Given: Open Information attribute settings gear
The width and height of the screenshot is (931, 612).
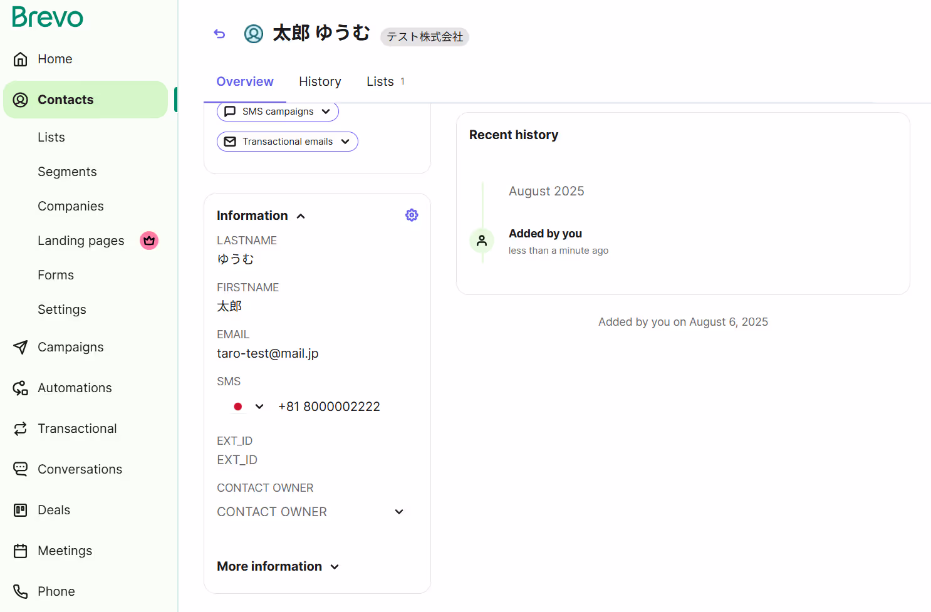Looking at the screenshot, I should [412, 215].
